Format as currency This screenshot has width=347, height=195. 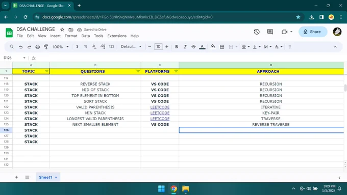pos(77,47)
